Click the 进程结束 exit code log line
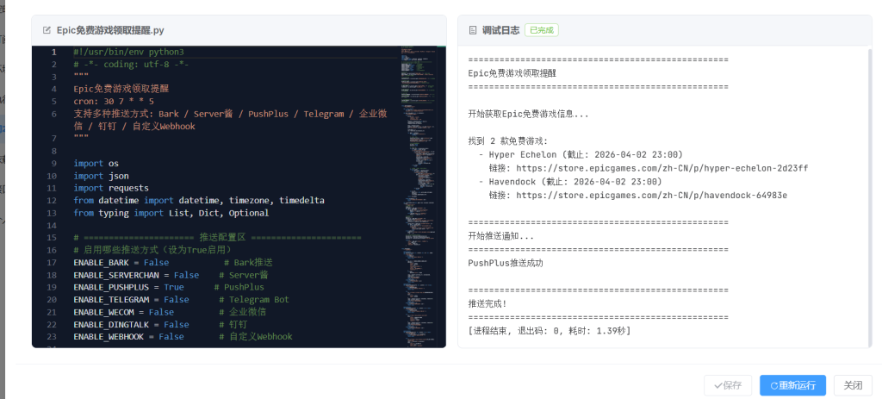 [x=550, y=331]
